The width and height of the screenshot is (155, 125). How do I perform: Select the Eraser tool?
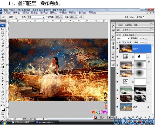pos(3,64)
